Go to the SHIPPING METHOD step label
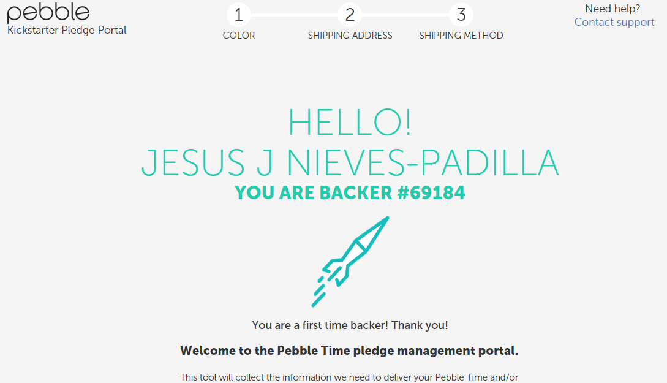Image resolution: width=667 pixels, height=383 pixels. click(461, 36)
